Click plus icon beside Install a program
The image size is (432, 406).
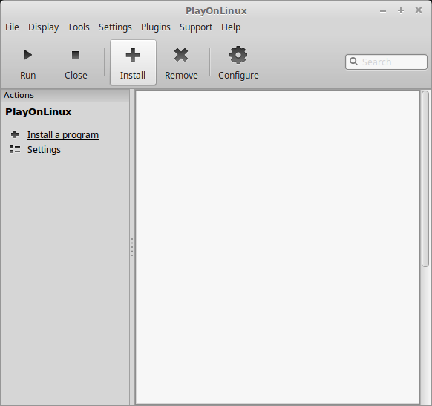click(x=15, y=134)
